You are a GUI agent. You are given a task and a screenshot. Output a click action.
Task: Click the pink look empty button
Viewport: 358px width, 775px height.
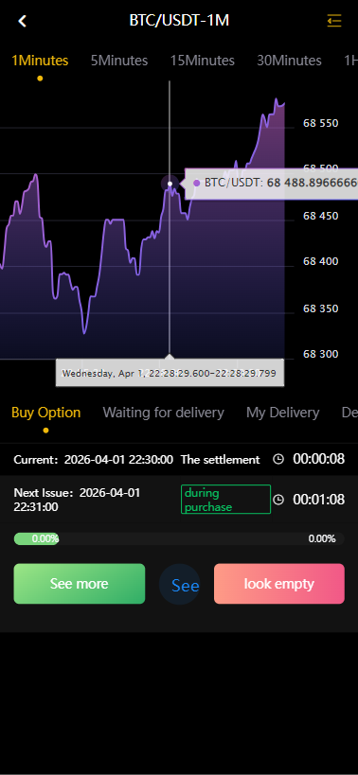coord(278,584)
